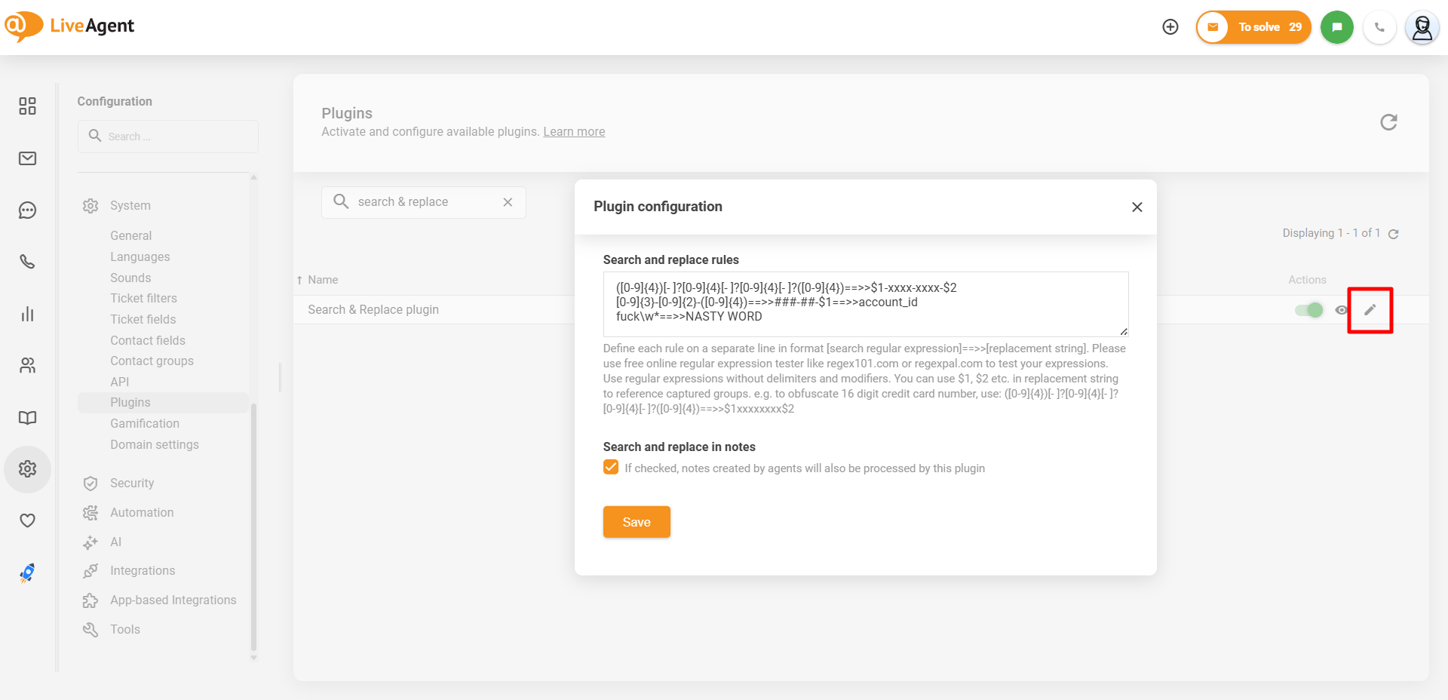
Task: Click the green chat status button
Action: pyautogui.click(x=1336, y=27)
